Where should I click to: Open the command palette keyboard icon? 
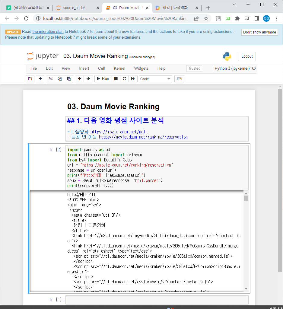tap(179, 79)
